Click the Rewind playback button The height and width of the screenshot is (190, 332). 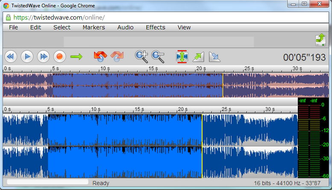(11, 56)
